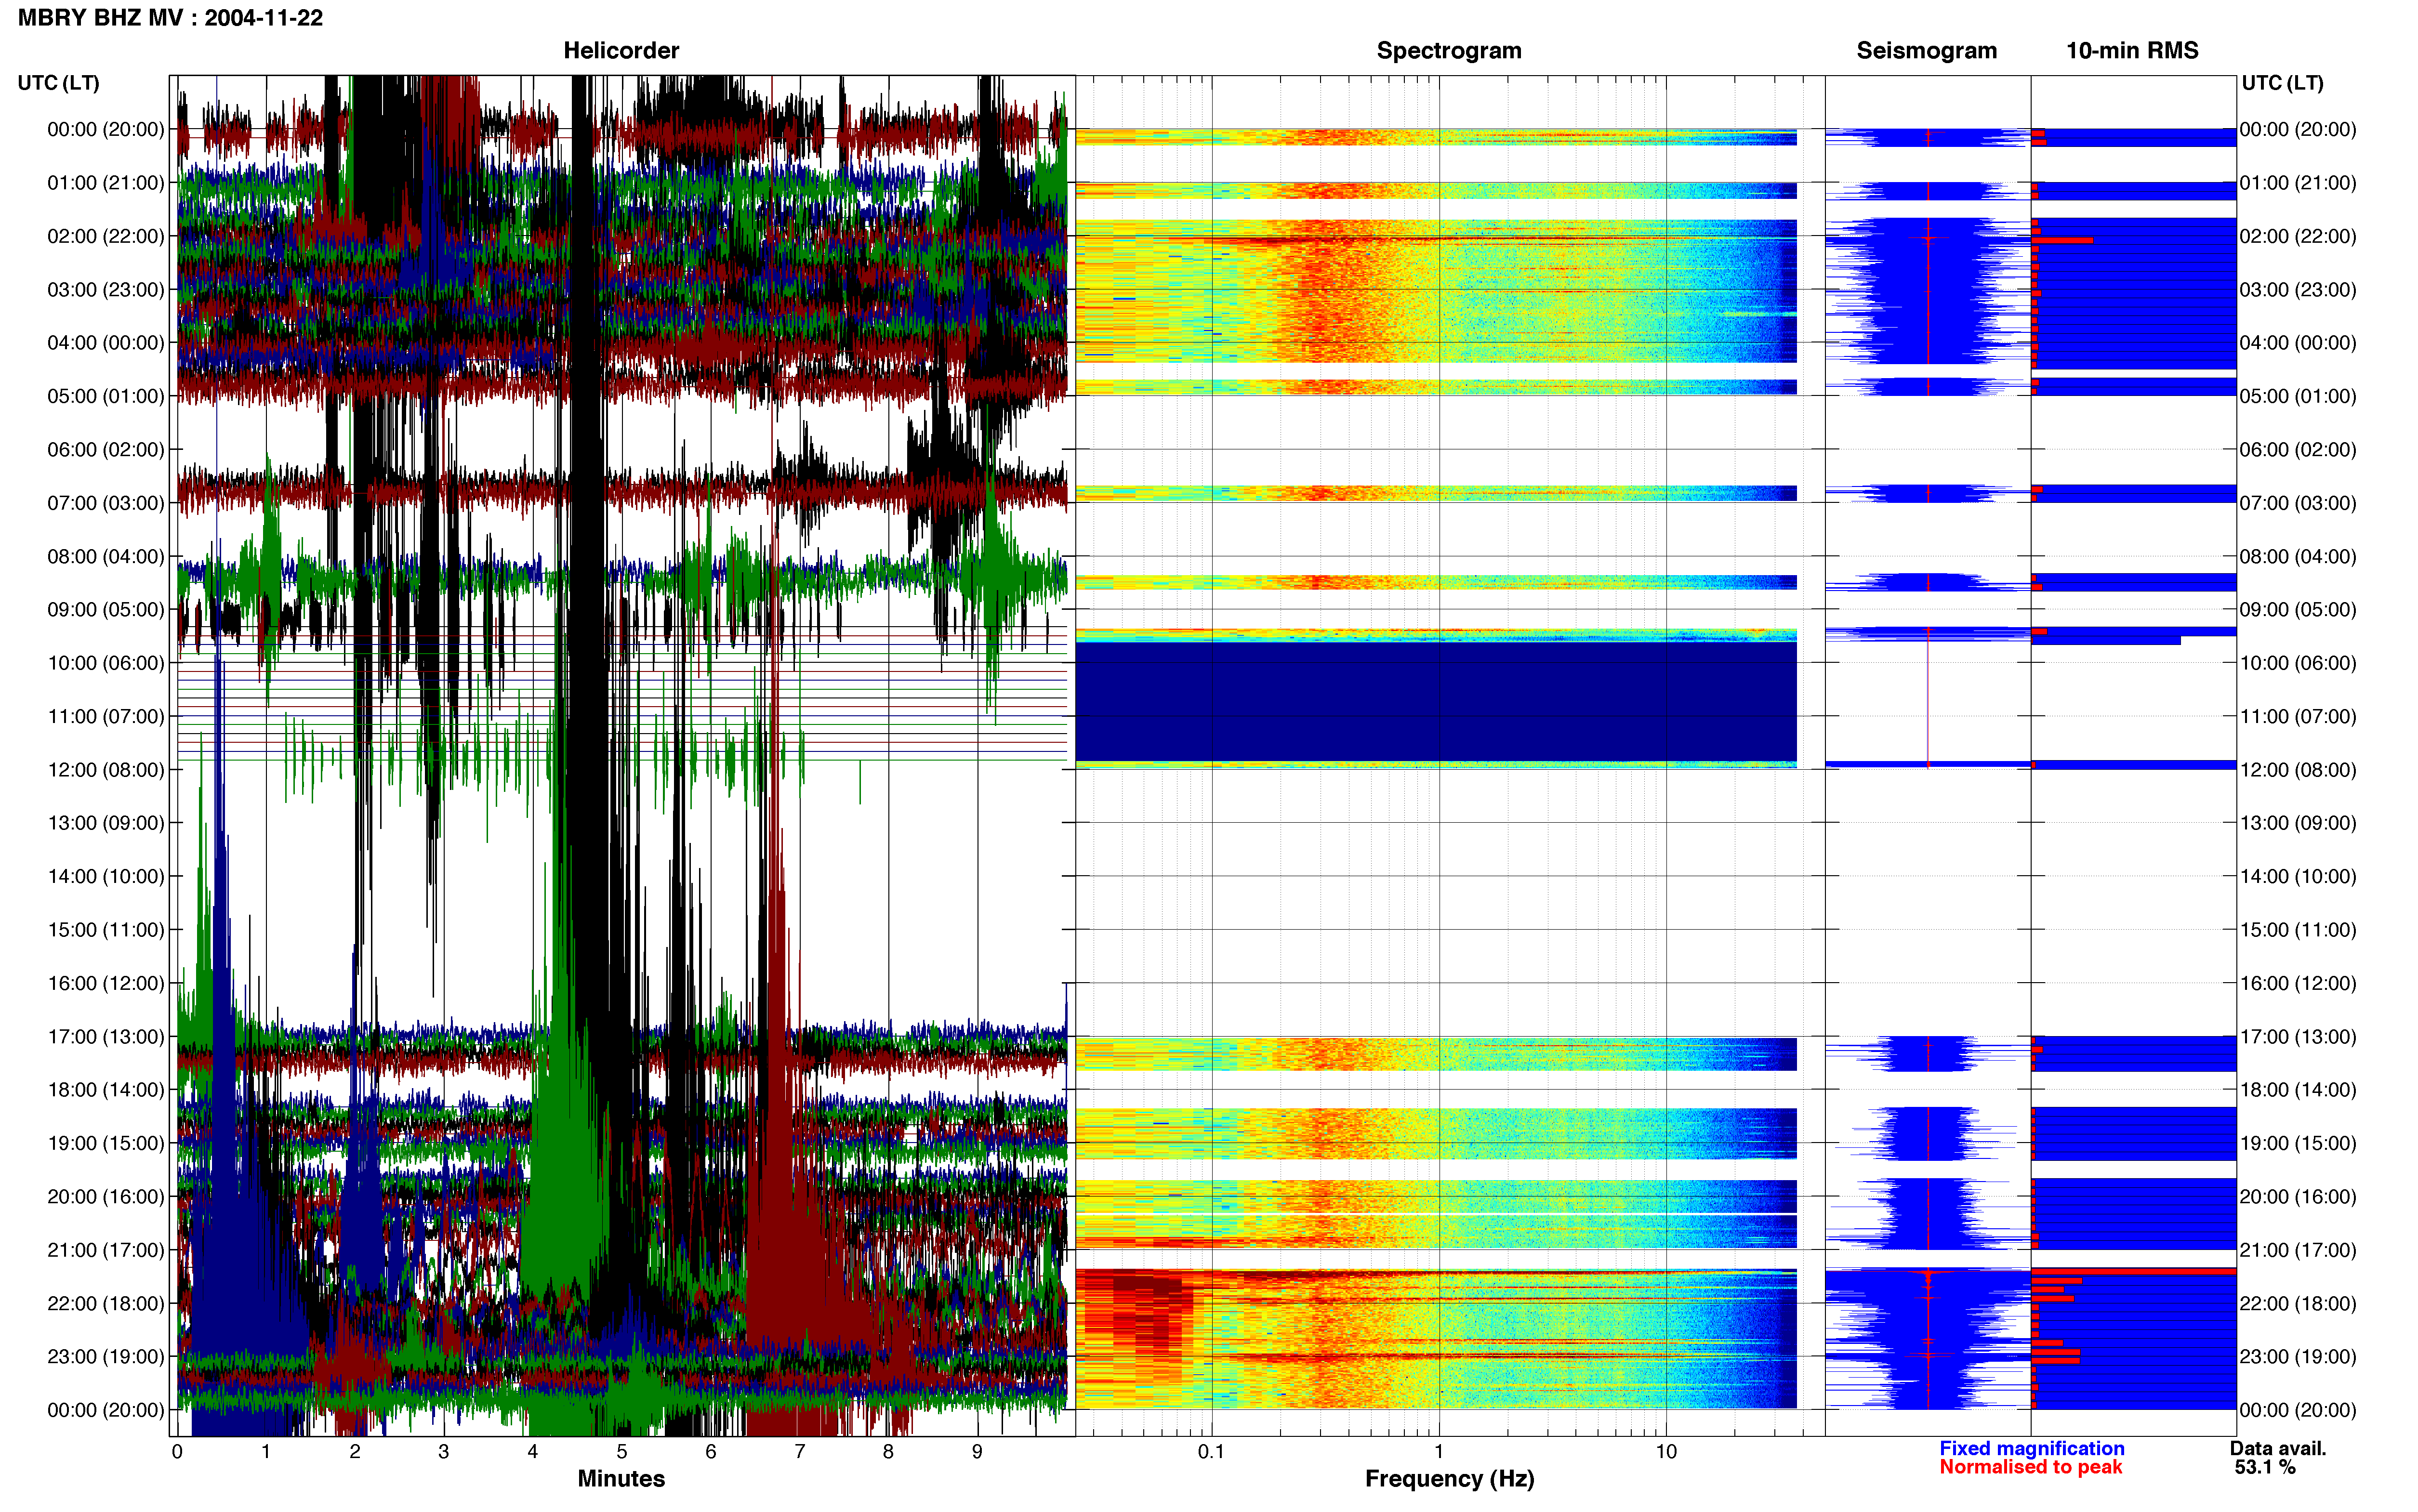Click the 'Fixed magnification' legend text

[2031, 1448]
